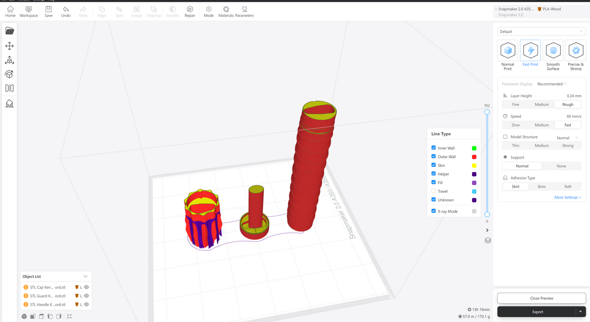Select the Move tool in left sidebar
This screenshot has height=322, width=590.
coord(9,46)
